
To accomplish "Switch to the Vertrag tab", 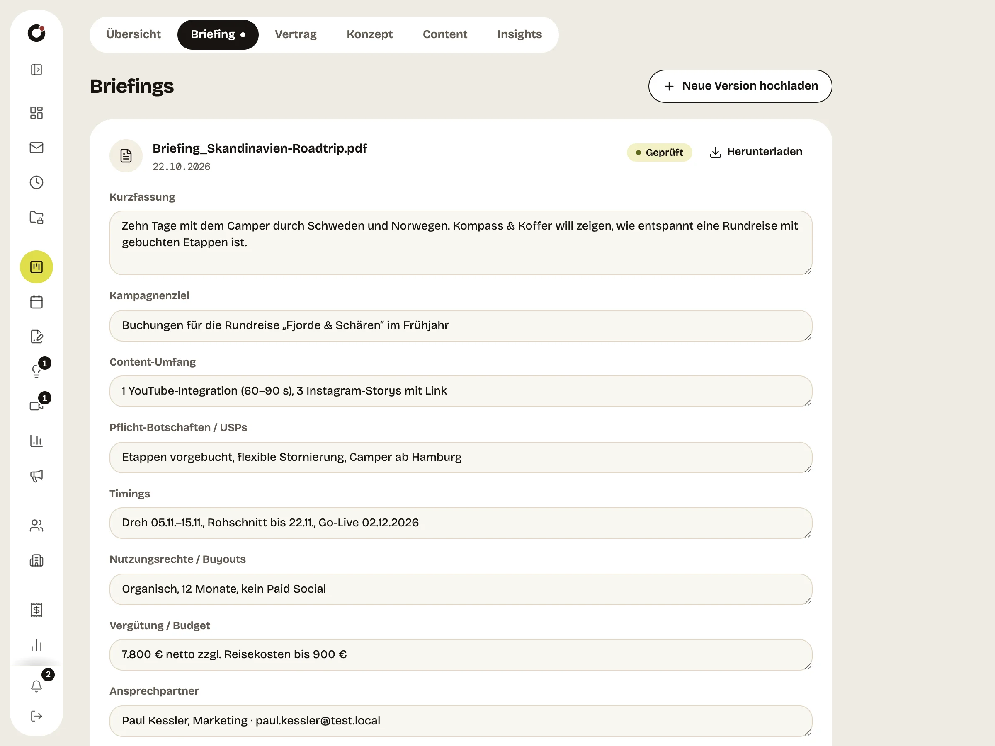I will [x=296, y=35].
